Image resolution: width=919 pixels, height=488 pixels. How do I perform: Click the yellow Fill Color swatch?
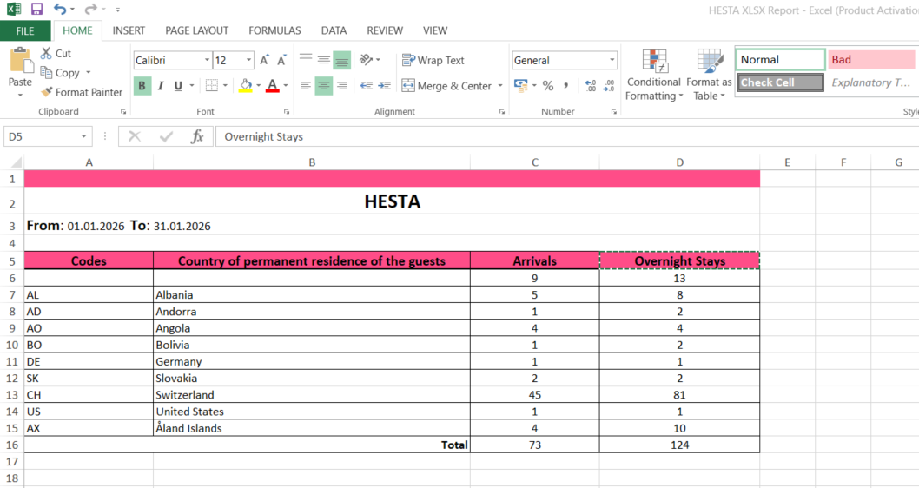pos(246,86)
